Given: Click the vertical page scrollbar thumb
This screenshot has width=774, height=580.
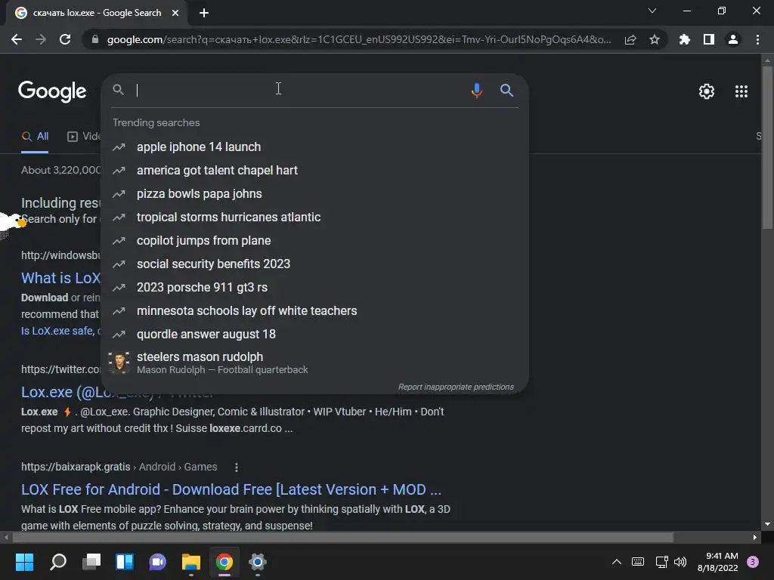Looking at the screenshot, I should pyautogui.click(x=766, y=147).
